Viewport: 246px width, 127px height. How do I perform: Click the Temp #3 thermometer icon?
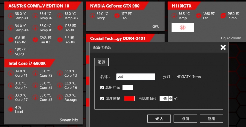pos(60,16)
